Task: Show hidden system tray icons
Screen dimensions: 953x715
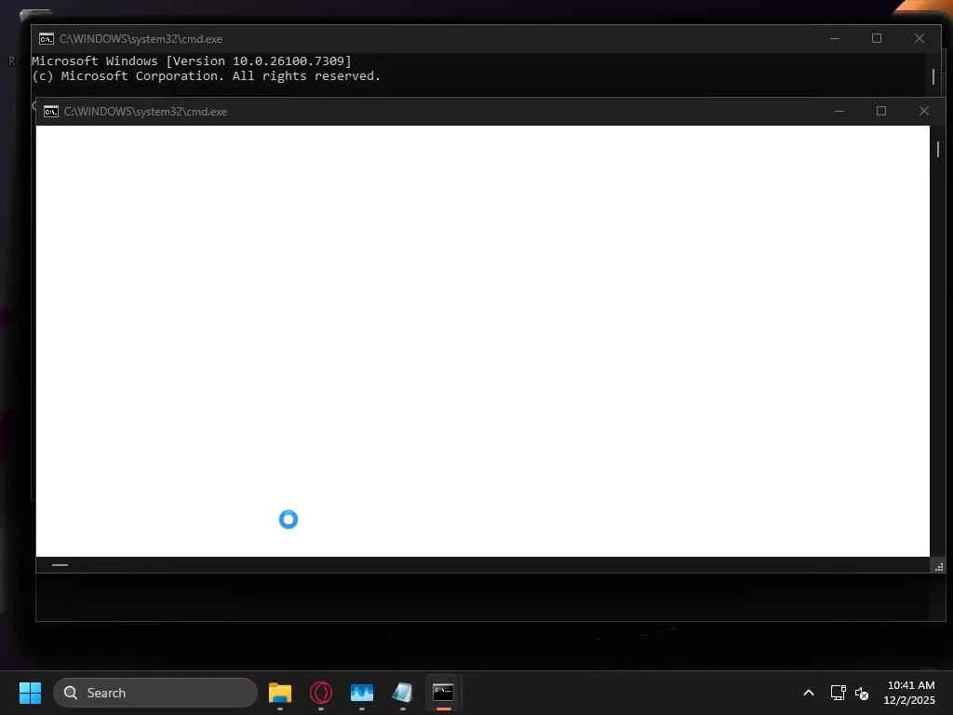Action: tap(809, 693)
